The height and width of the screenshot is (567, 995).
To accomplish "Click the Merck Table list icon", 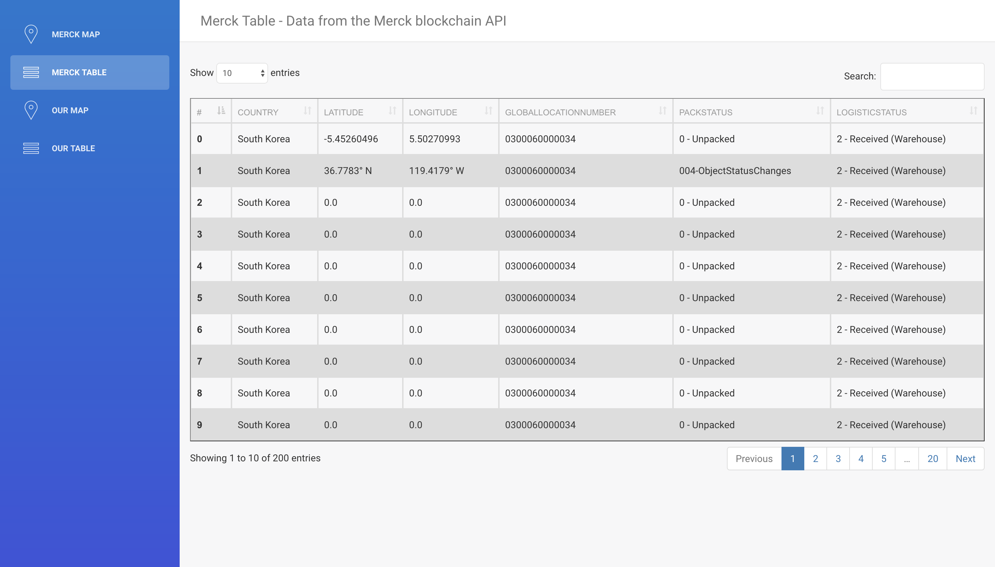I will click(31, 73).
